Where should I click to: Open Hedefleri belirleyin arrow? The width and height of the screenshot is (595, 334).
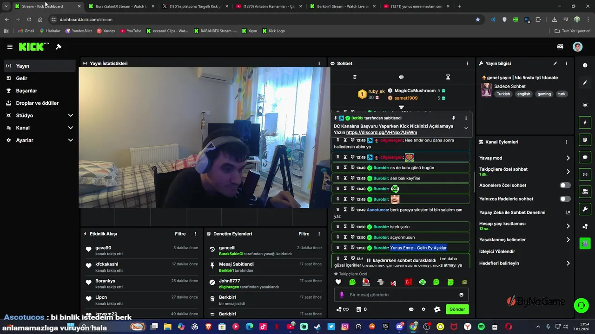[x=568, y=263]
